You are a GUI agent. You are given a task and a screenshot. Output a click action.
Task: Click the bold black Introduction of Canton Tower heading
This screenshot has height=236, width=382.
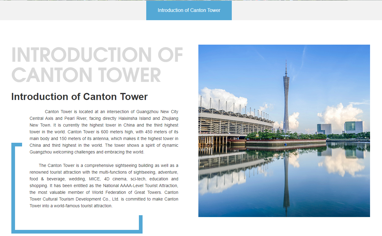(x=79, y=97)
